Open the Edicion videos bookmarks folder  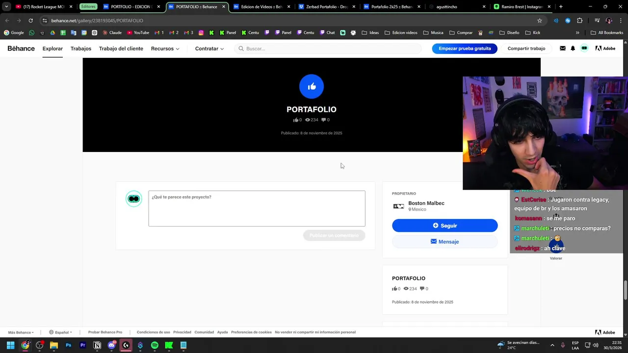[401, 33]
